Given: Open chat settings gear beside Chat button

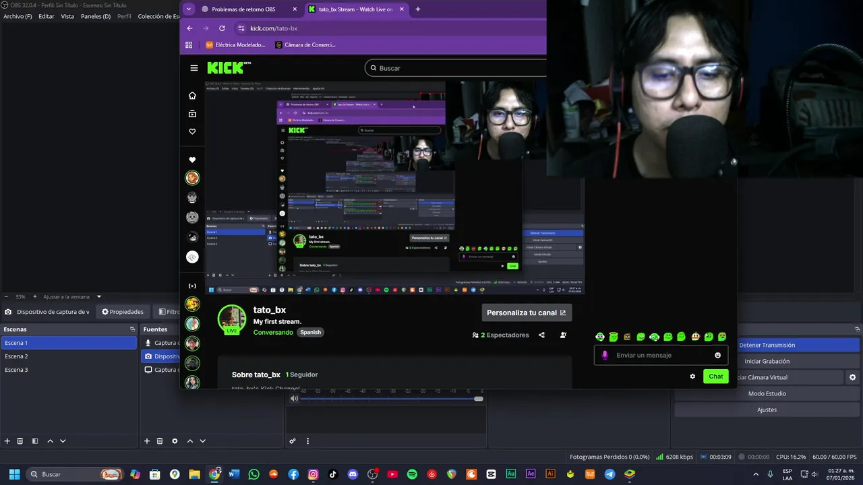Looking at the screenshot, I should [x=692, y=377].
